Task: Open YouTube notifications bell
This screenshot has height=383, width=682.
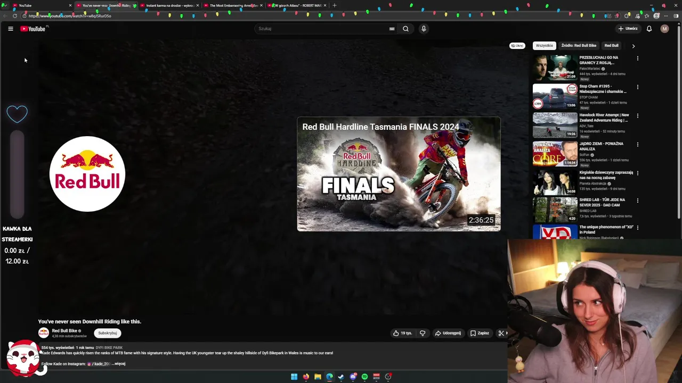Action: [x=649, y=29]
